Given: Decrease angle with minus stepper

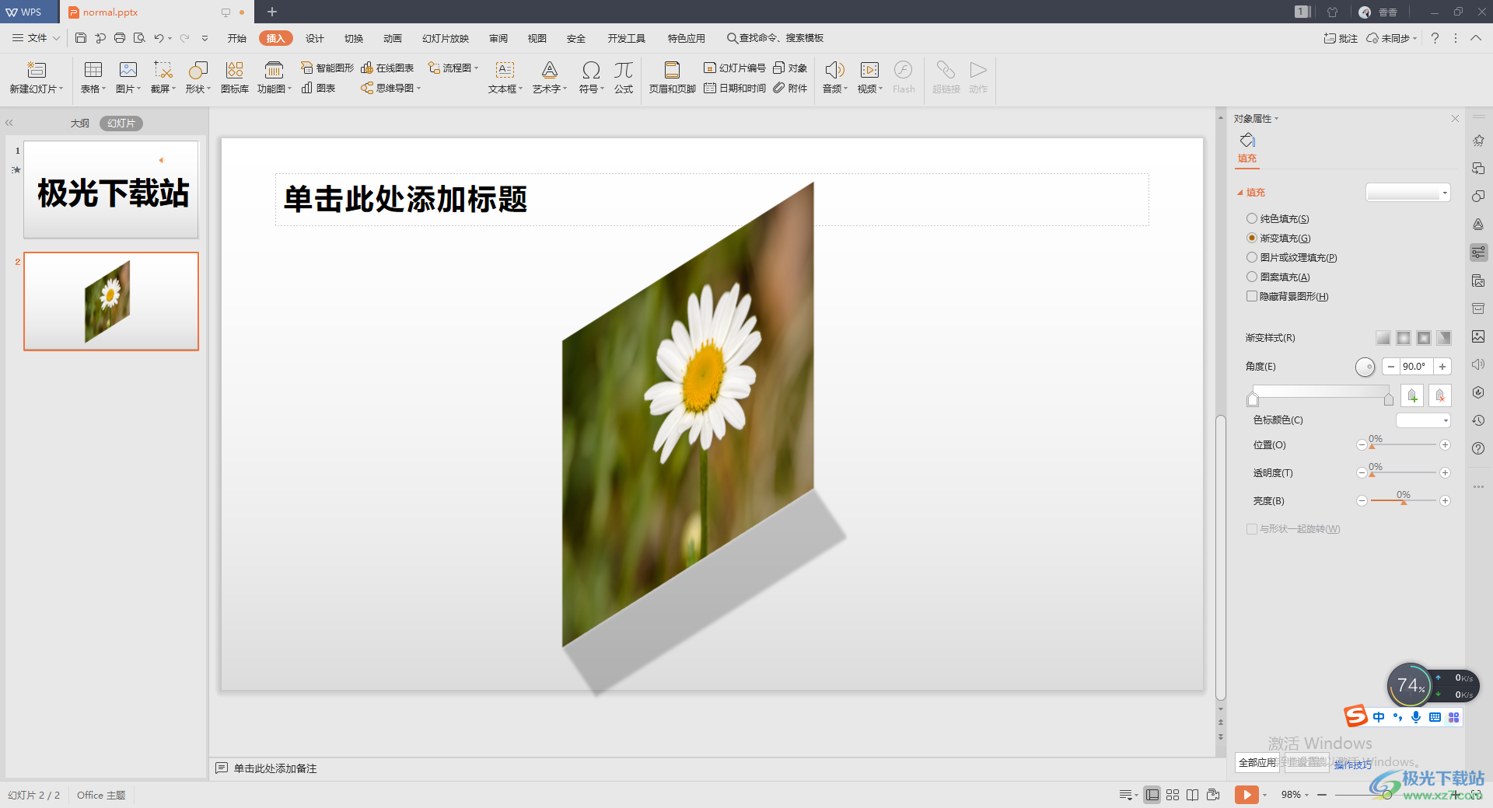Looking at the screenshot, I should [x=1391, y=367].
